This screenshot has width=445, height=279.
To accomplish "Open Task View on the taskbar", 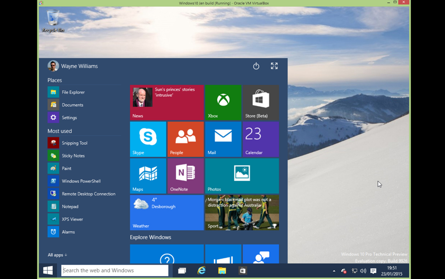I will click(182, 271).
